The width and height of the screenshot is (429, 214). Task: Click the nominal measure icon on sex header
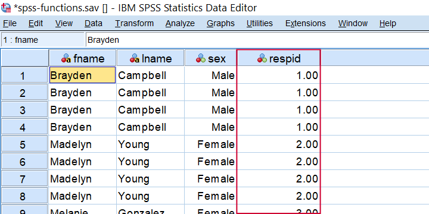201,58
